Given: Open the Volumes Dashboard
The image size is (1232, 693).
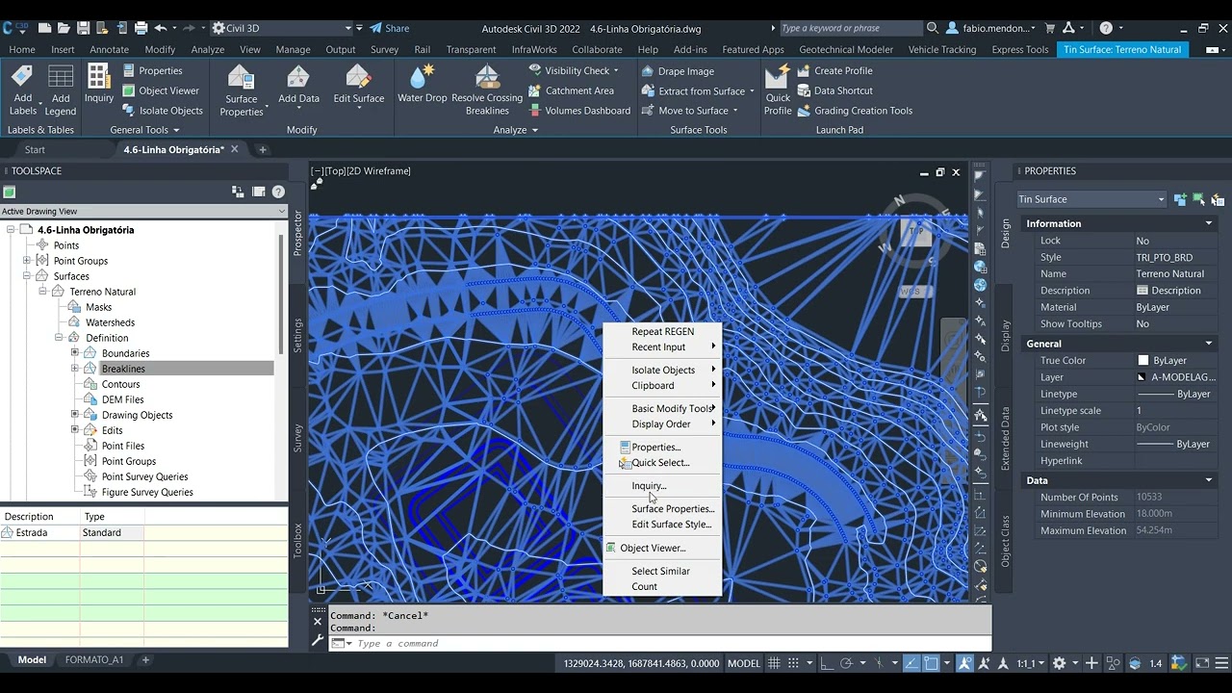Looking at the screenshot, I should (x=578, y=111).
